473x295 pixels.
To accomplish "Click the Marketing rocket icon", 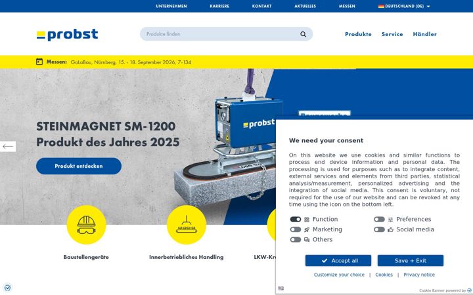I will pyautogui.click(x=307, y=229).
